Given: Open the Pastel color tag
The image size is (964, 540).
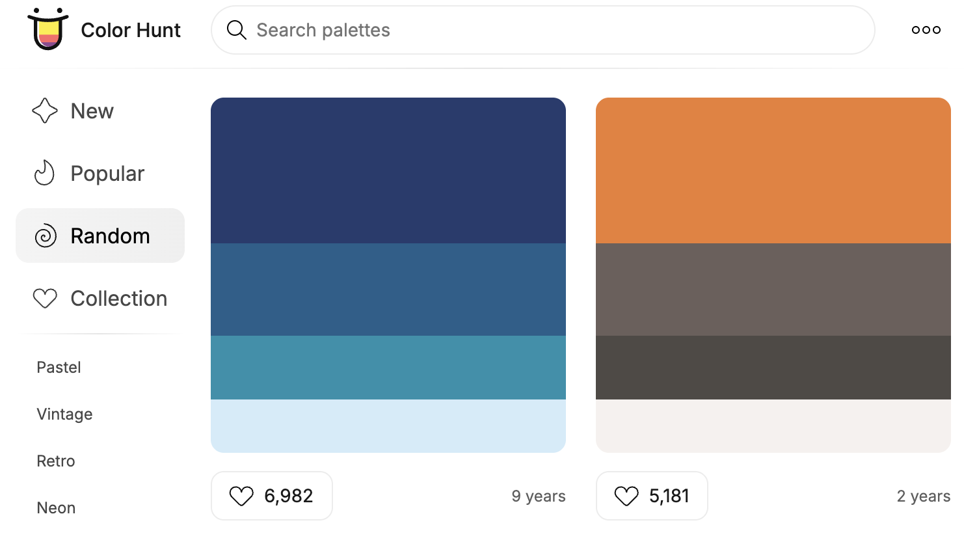Looking at the screenshot, I should (x=59, y=367).
